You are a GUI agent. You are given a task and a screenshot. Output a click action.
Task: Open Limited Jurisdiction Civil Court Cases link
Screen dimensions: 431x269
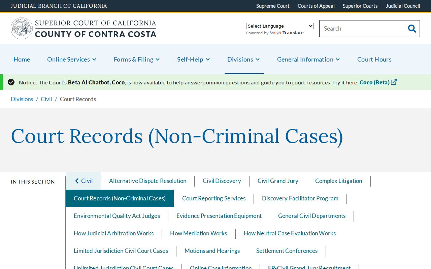click(x=121, y=251)
